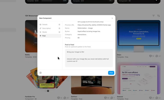This screenshot has width=164, height=100.
Task: Open the Description step
Action: [x=50, y=28]
